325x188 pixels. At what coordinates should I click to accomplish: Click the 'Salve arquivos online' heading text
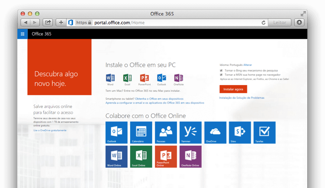(x=53, y=109)
